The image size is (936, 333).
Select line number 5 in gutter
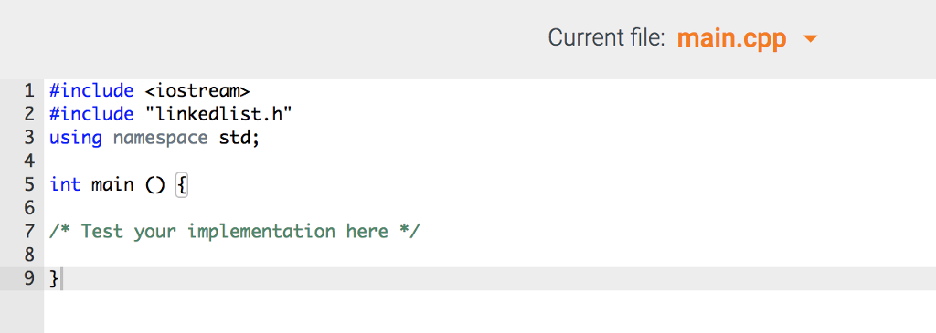30,184
